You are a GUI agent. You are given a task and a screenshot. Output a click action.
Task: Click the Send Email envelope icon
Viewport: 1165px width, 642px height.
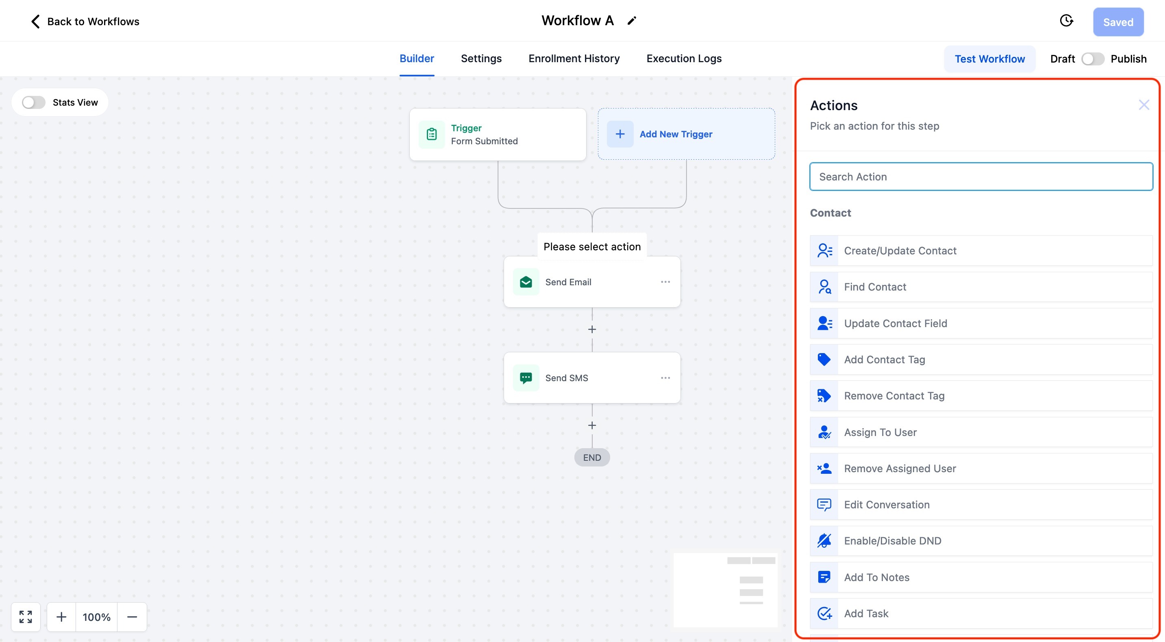click(x=526, y=282)
